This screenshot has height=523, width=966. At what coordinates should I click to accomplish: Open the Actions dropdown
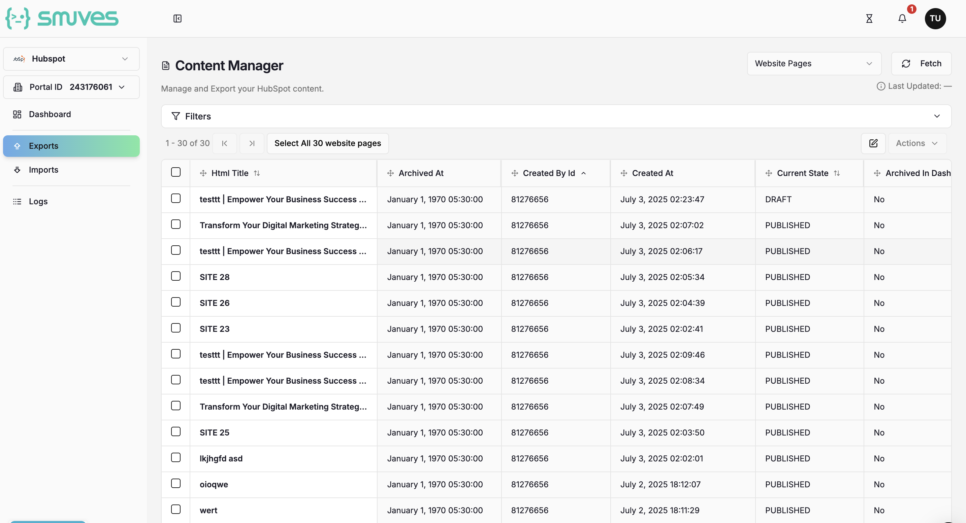coord(917,143)
